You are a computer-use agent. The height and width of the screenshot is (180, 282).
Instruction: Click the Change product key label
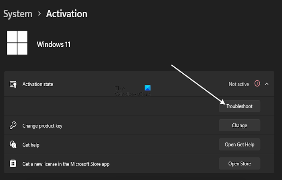pyautogui.click(x=42, y=126)
